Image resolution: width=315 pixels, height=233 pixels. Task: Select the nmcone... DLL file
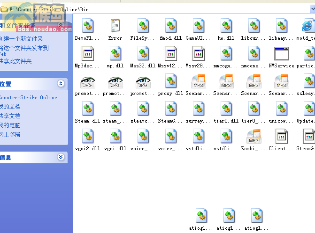254,53
